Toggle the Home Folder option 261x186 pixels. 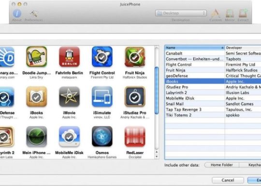click(222, 165)
